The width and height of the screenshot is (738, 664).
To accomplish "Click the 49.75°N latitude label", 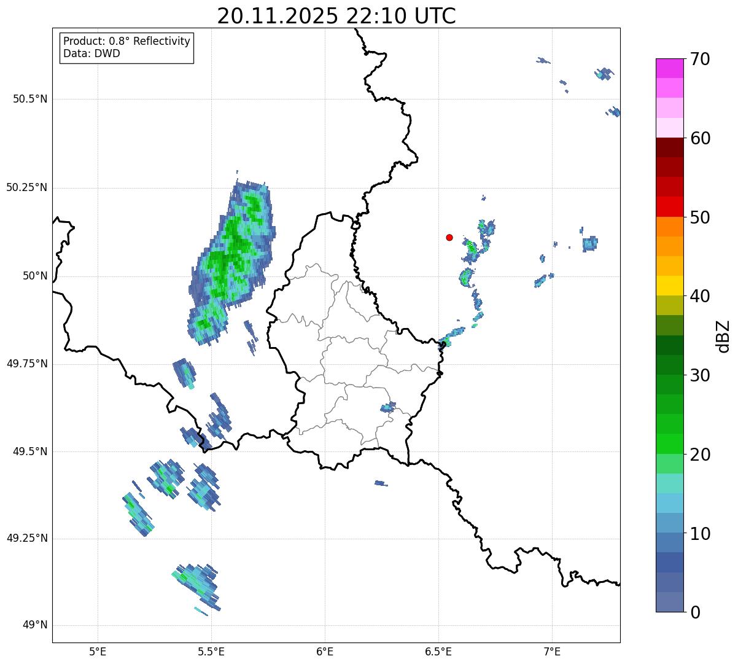I will point(27,364).
